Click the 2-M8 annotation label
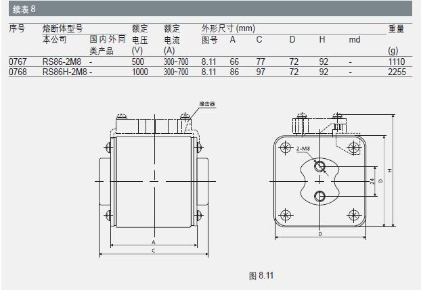The width and height of the screenshot is (421, 290). click(x=303, y=148)
